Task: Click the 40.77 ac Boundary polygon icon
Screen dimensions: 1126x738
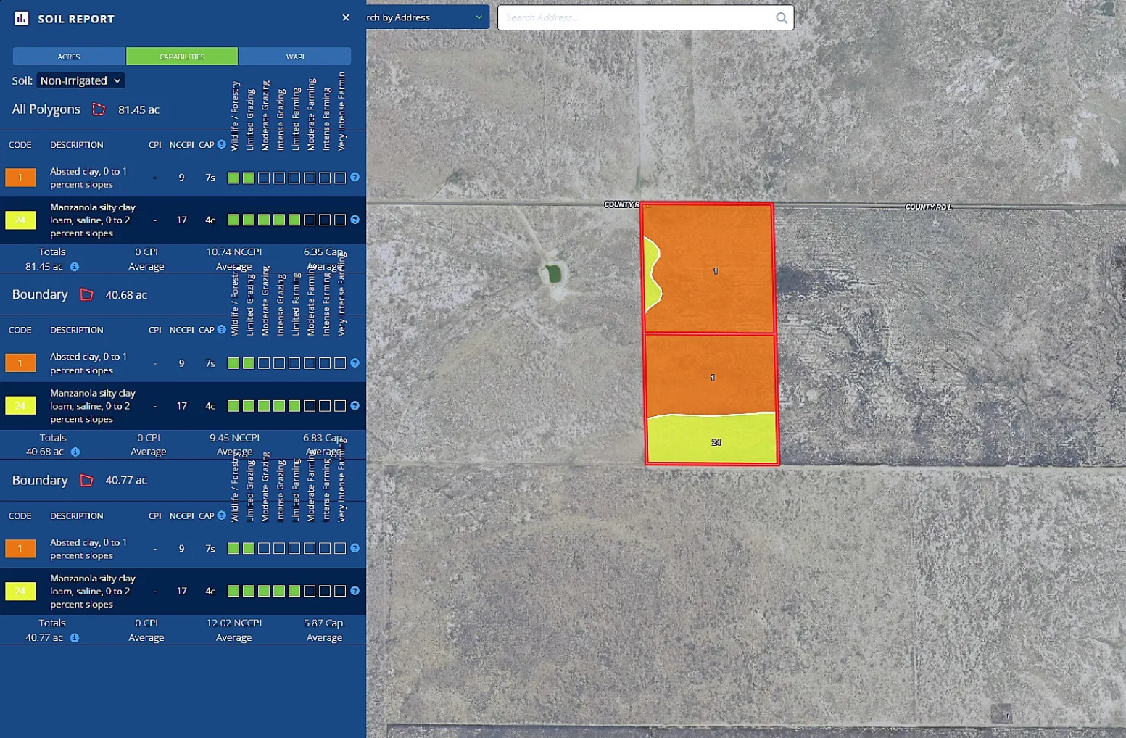Action: (x=86, y=480)
